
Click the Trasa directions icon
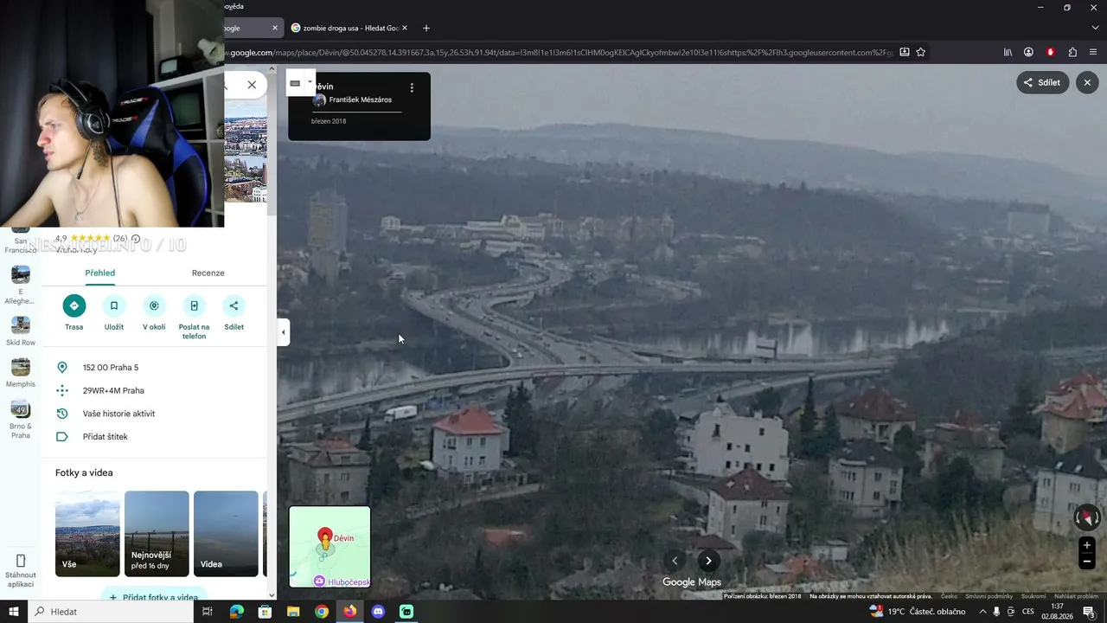pos(74,305)
